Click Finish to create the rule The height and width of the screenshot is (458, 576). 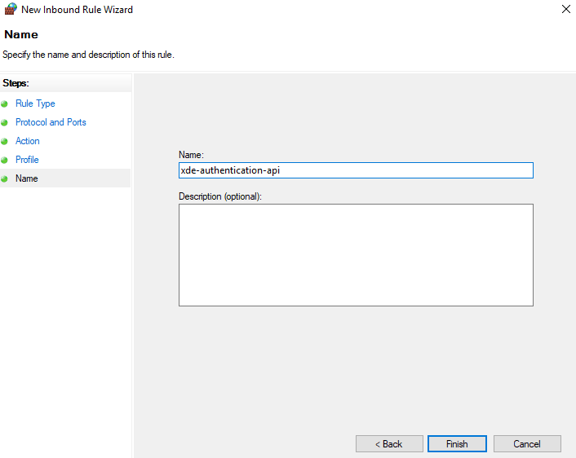(x=458, y=444)
